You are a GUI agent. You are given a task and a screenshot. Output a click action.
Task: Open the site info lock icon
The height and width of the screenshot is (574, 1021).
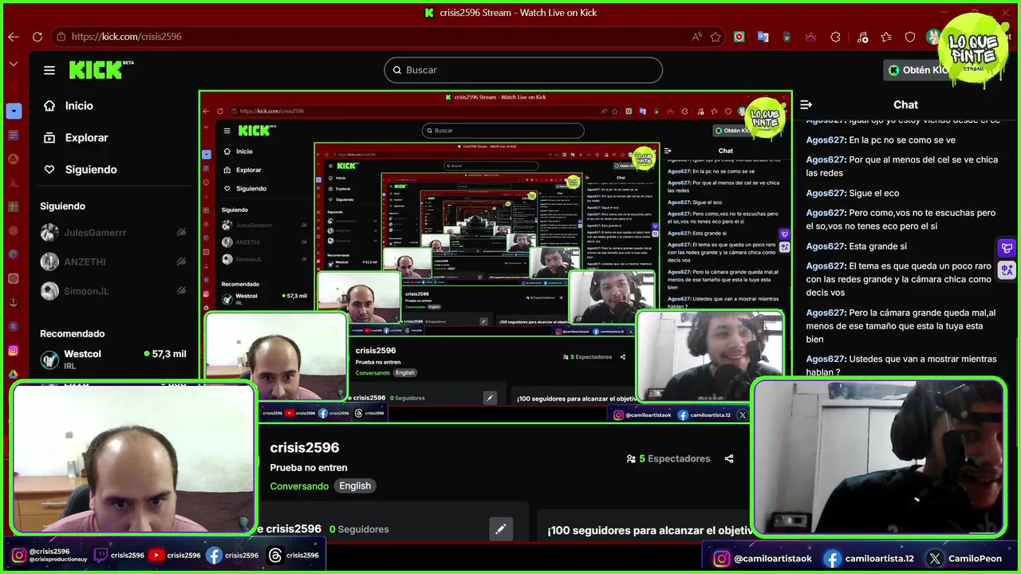(x=61, y=37)
